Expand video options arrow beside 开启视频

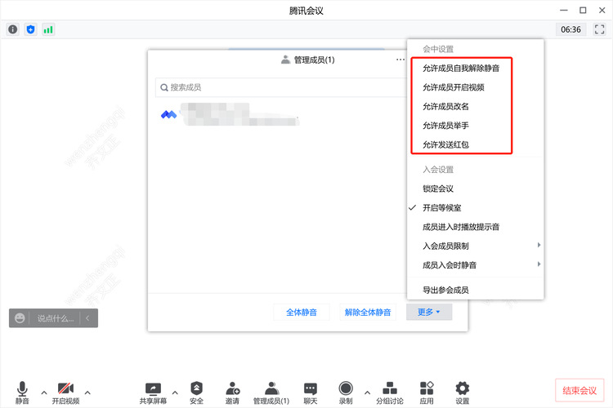pyautogui.click(x=87, y=392)
